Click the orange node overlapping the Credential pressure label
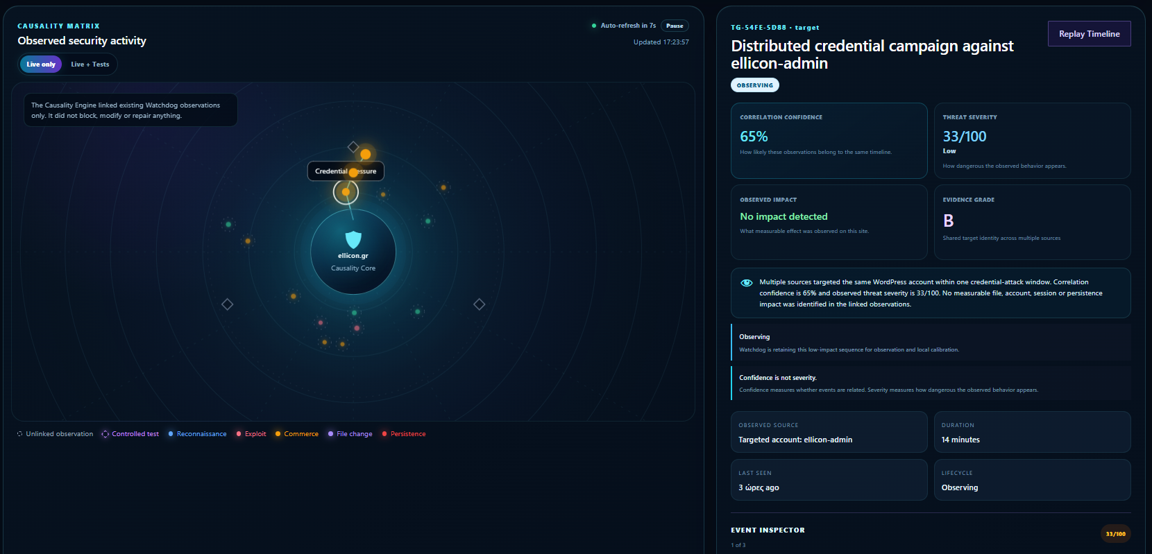Image resolution: width=1152 pixels, height=554 pixels. (353, 172)
